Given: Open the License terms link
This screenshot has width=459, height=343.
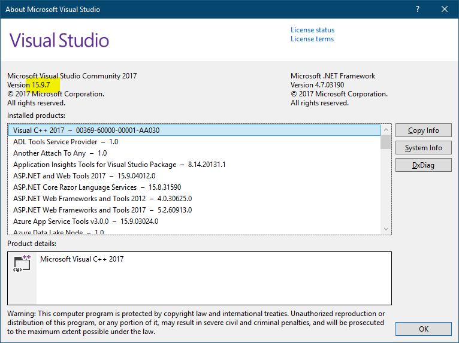Looking at the screenshot, I should point(312,39).
